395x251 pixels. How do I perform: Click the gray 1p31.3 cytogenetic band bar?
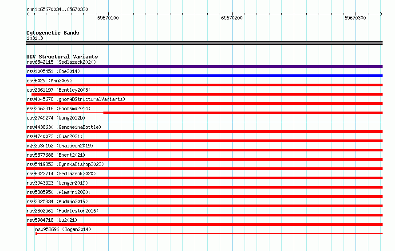point(204,43)
